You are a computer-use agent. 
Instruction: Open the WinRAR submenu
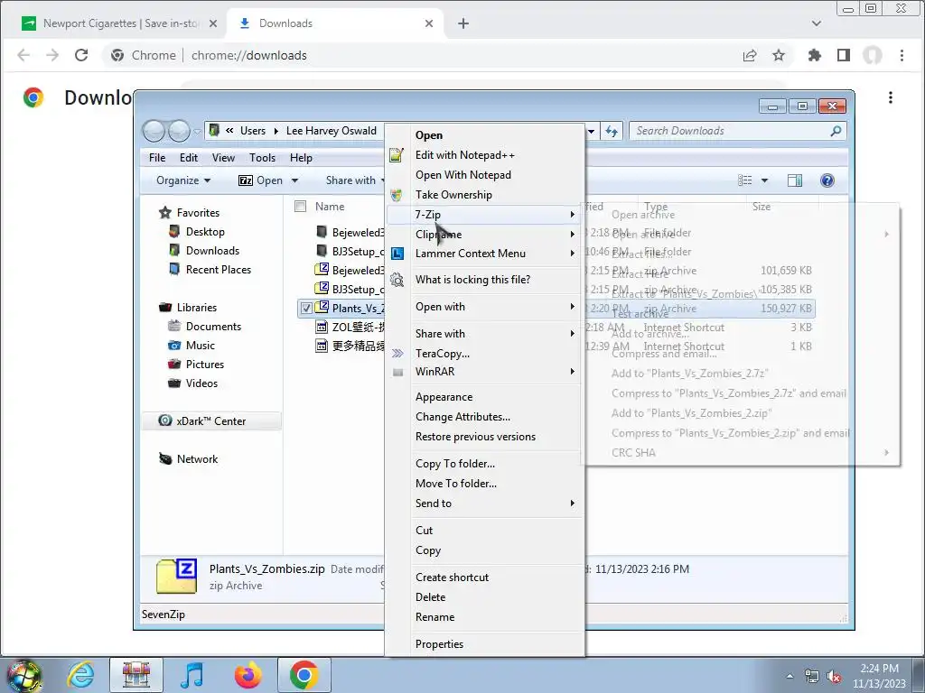(x=484, y=371)
